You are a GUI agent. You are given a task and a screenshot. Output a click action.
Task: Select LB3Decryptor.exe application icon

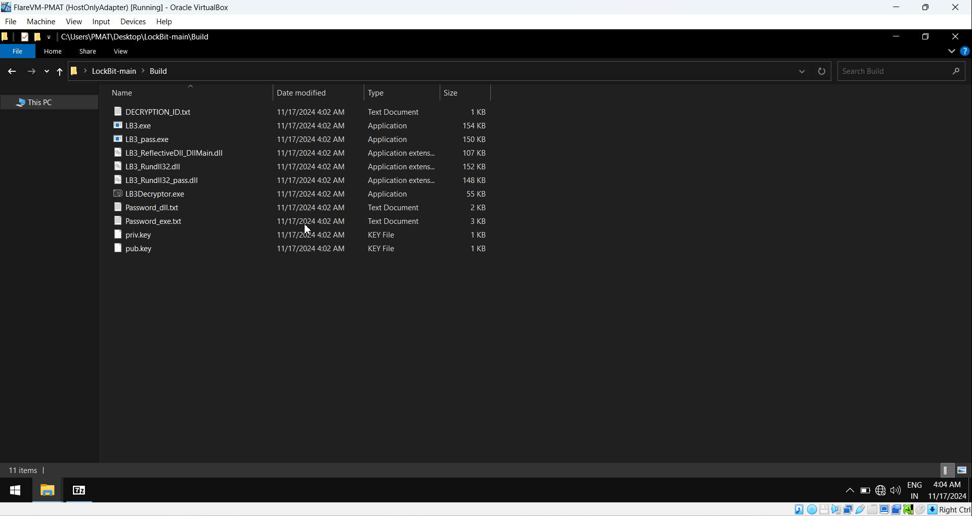[x=118, y=193]
